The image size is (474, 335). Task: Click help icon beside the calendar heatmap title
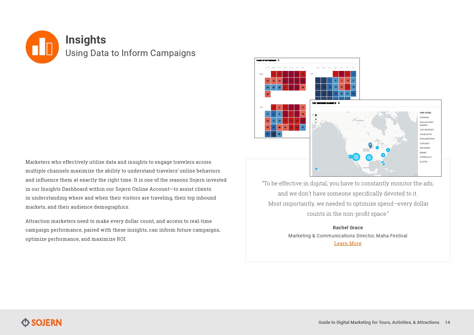[x=278, y=60]
